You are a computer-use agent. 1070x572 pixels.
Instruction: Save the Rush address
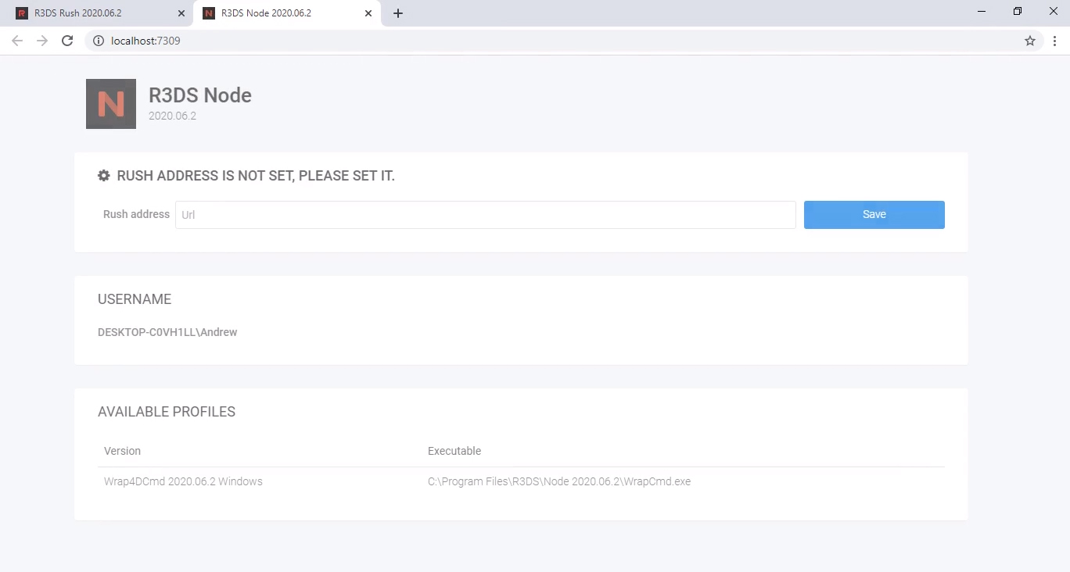(874, 215)
